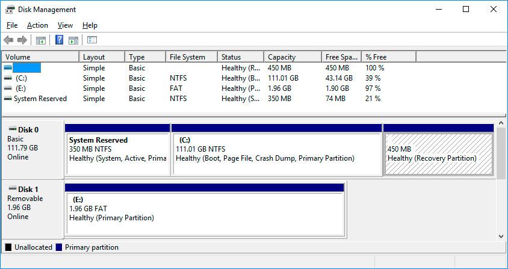Image resolution: width=508 pixels, height=269 pixels.
Task: Select the Disk 0 label panel
Action: pos(33,150)
